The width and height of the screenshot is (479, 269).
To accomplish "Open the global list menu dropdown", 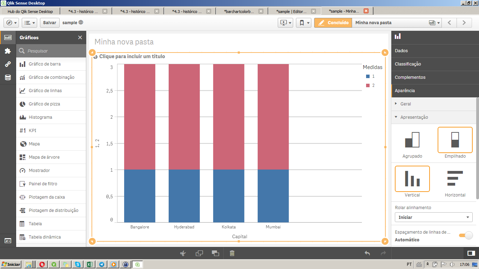I will coord(29,23).
